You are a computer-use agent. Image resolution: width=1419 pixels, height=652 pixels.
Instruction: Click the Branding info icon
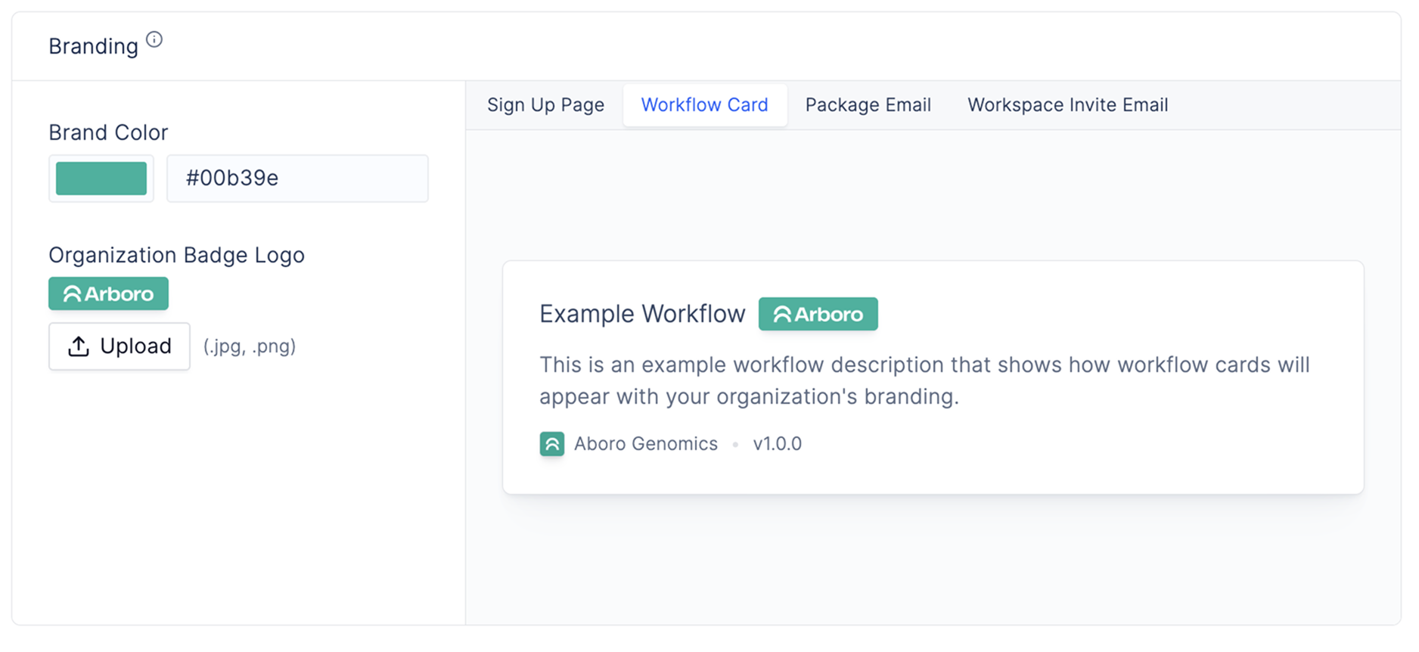[154, 39]
